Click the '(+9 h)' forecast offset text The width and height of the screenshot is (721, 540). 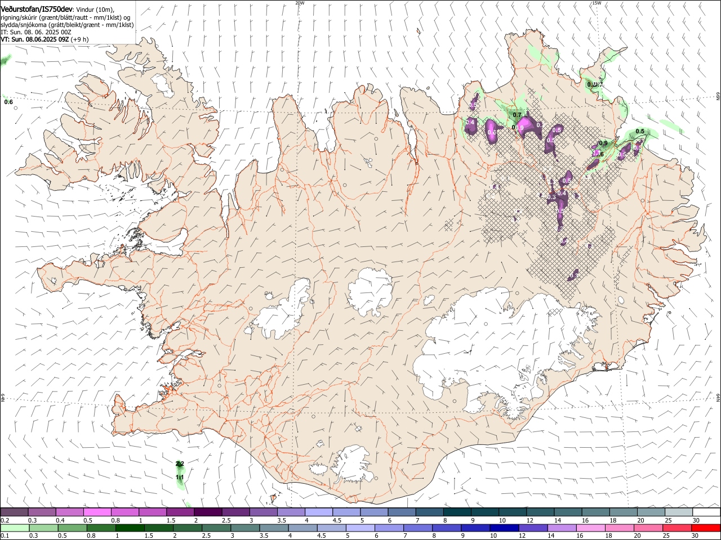click(79, 40)
